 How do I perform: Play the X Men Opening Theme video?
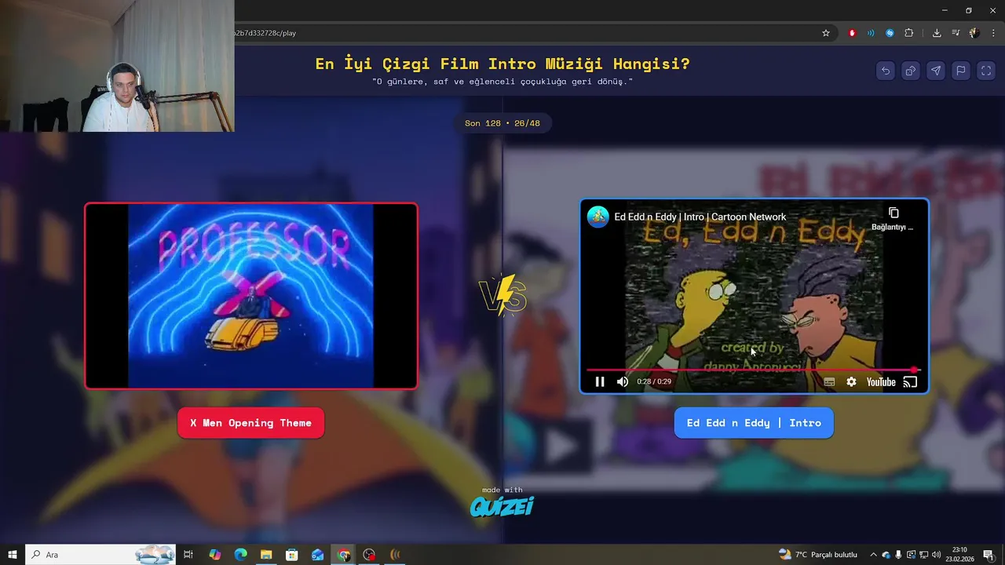[x=251, y=296]
